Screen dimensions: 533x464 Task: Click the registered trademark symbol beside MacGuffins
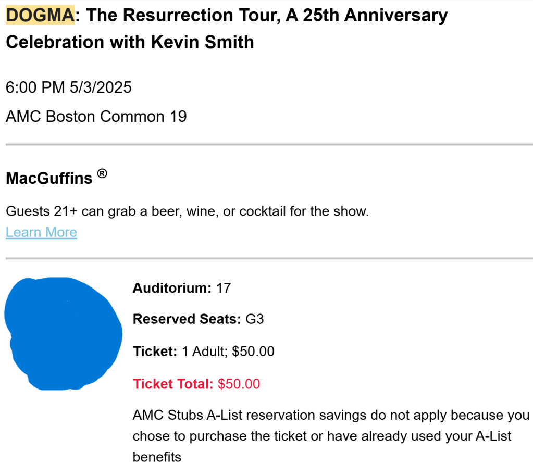coord(102,175)
